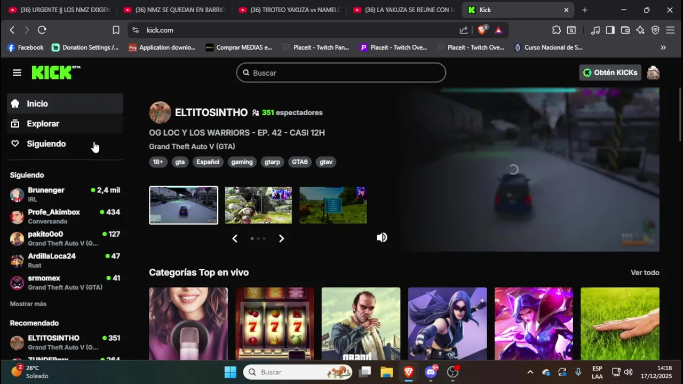Screen dimensions: 683x384
Task: Open Brave Shields lion icon
Action: tap(482, 30)
